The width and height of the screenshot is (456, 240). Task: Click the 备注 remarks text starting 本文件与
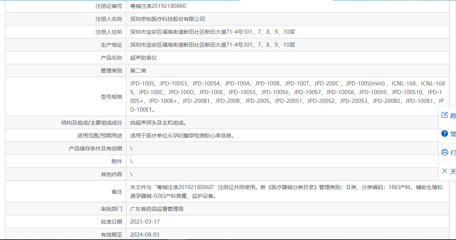tap(287, 191)
